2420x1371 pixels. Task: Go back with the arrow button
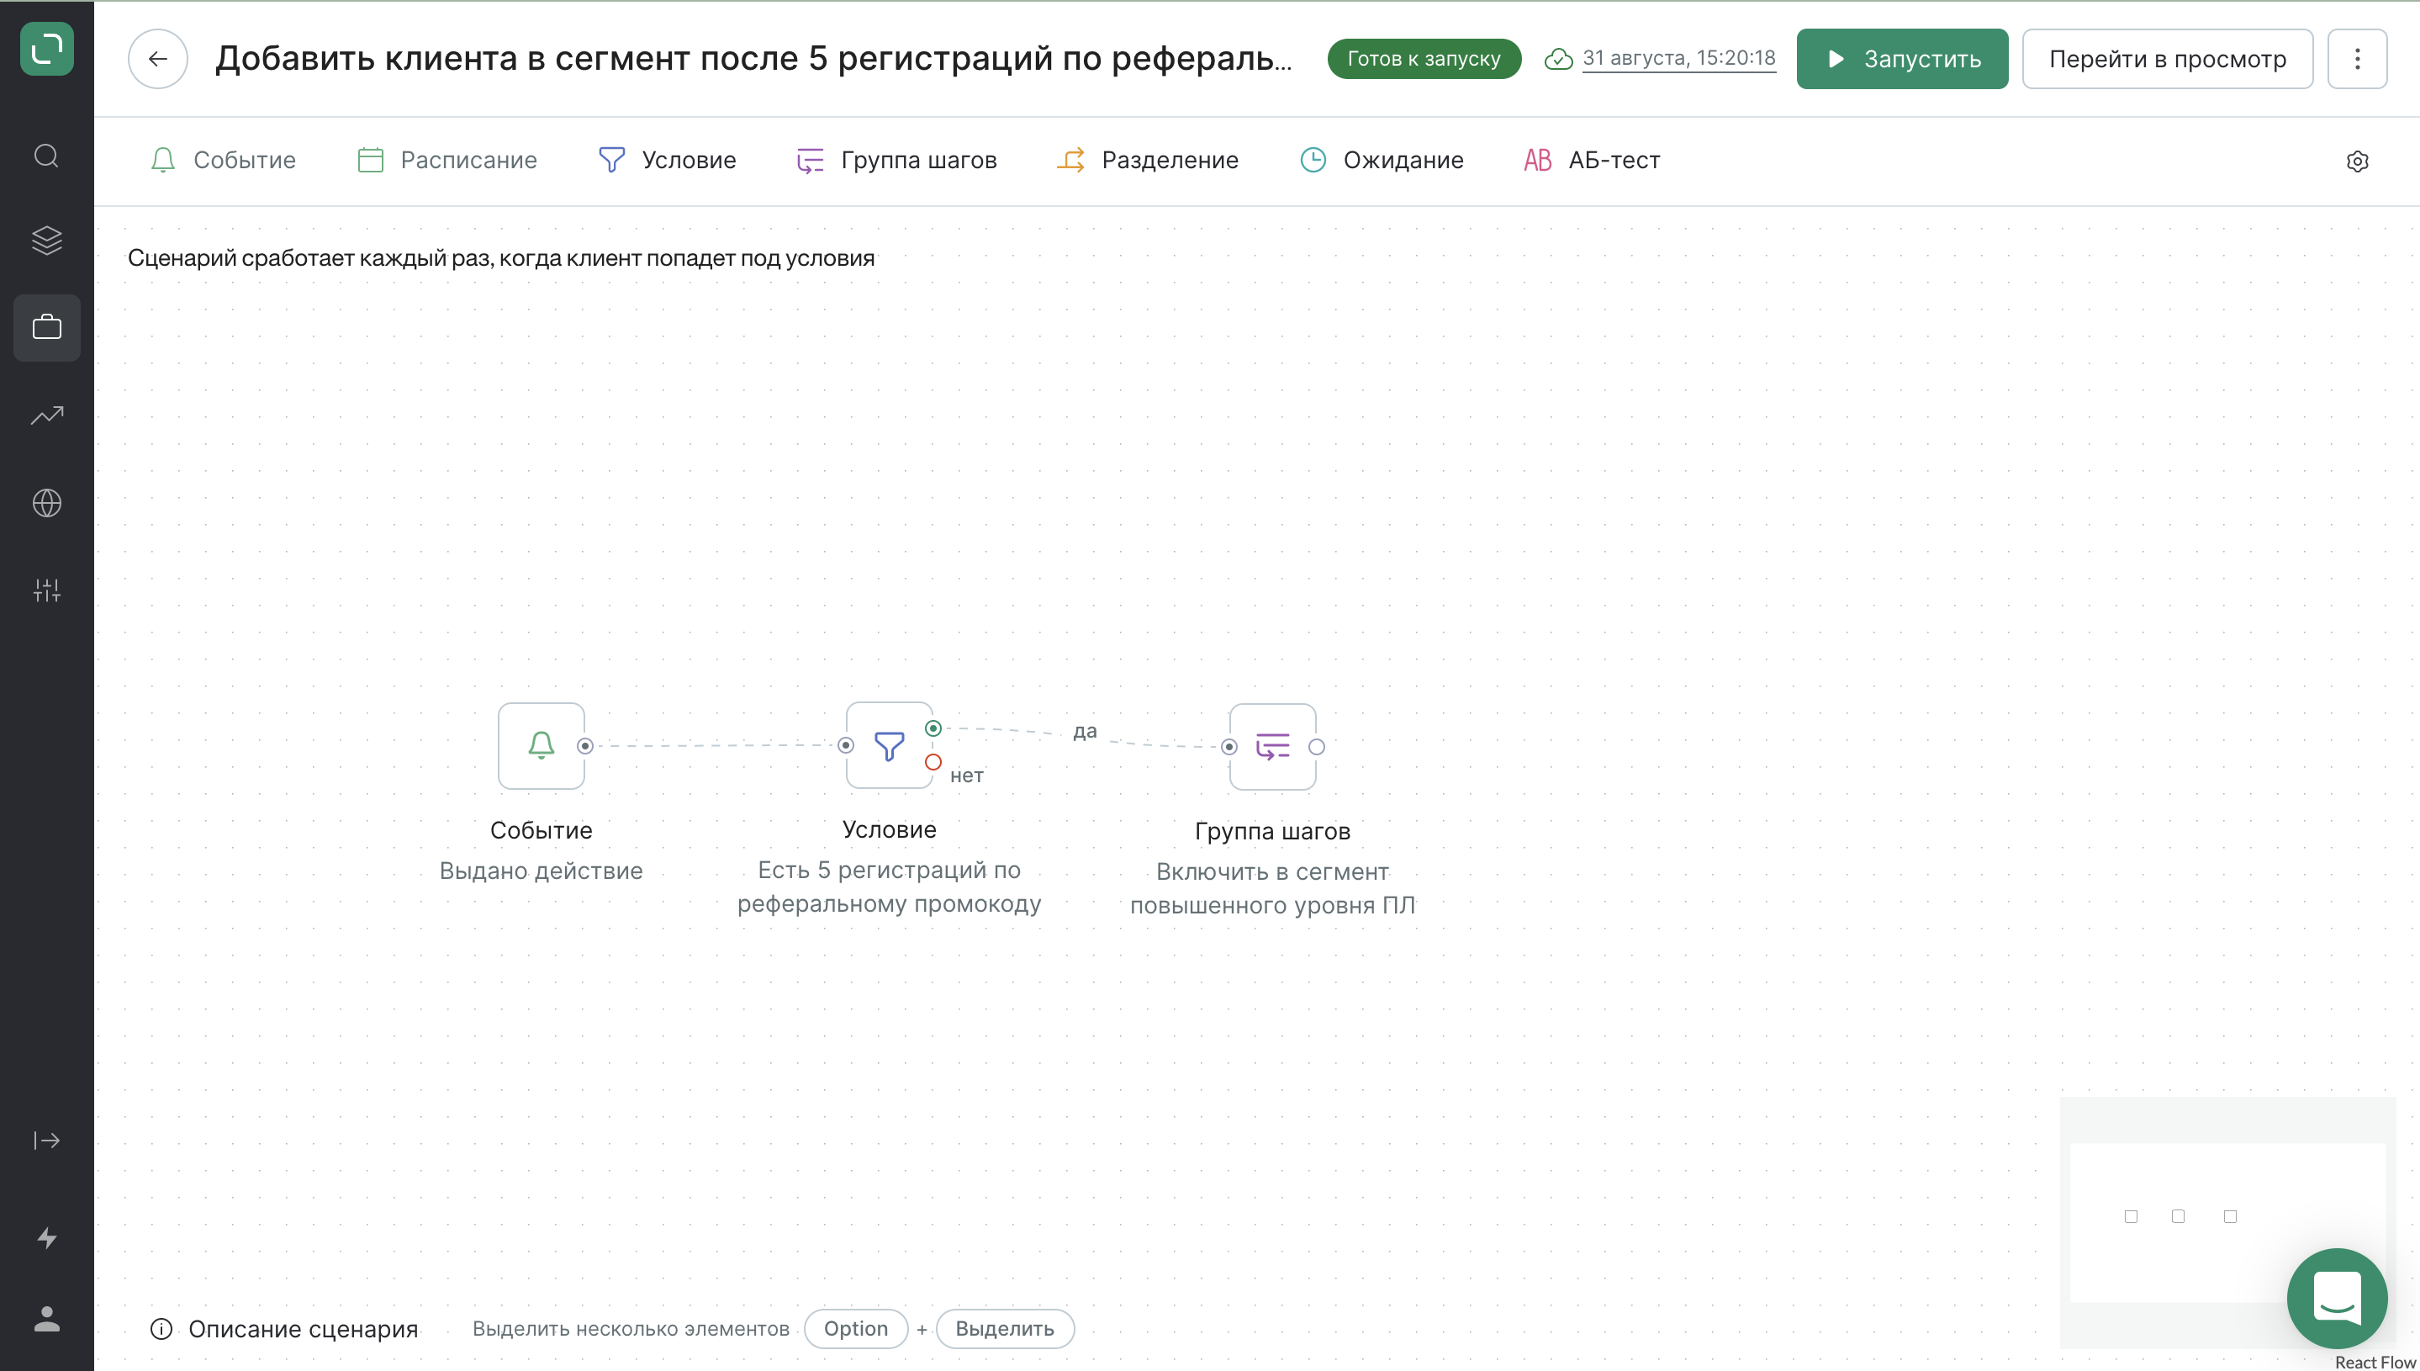pos(158,58)
